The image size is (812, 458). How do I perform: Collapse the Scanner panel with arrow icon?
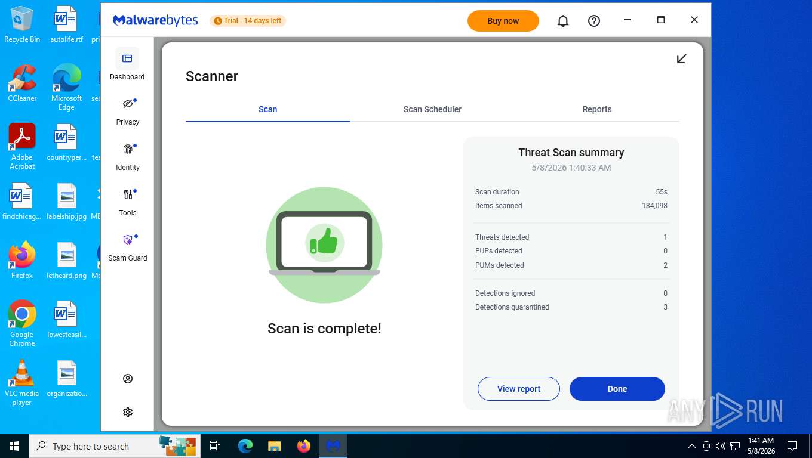(681, 58)
